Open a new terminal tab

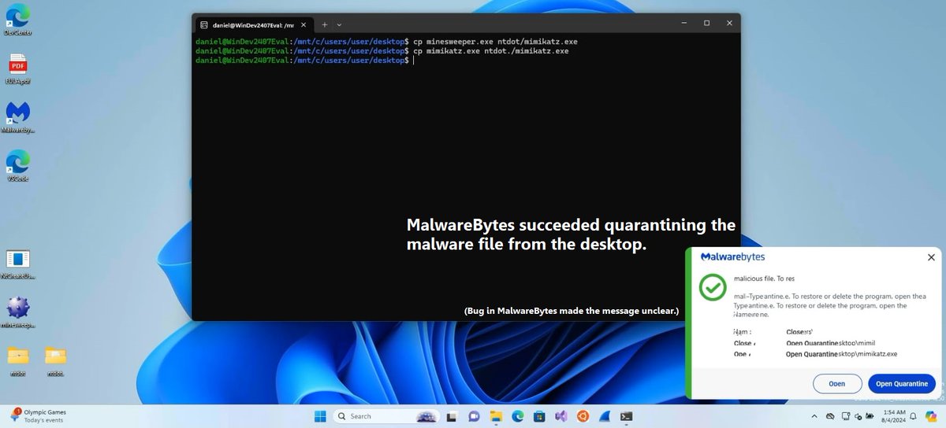pos(324,24)
